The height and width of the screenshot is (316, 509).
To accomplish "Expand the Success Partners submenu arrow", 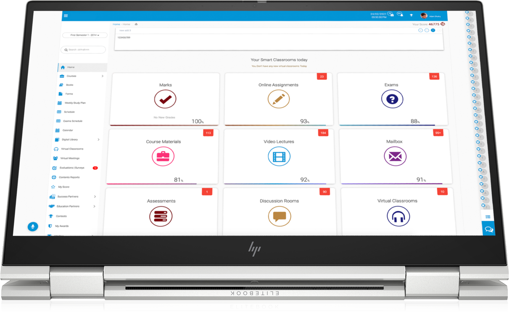I will (95, 197).
